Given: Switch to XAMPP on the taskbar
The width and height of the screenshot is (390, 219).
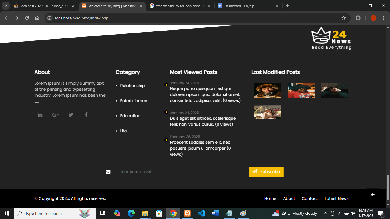Looking at the screenshot, I should point(187,213).
